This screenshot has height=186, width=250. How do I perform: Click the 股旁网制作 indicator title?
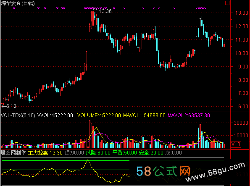(13, 153)
